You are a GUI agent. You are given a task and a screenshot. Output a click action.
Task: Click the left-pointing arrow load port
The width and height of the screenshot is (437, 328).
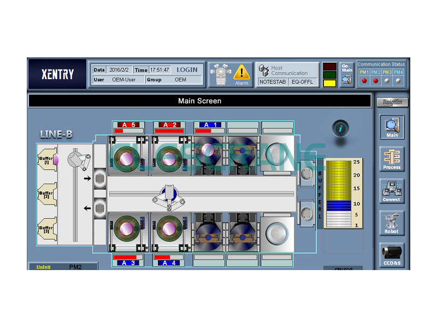coord(99,208)
